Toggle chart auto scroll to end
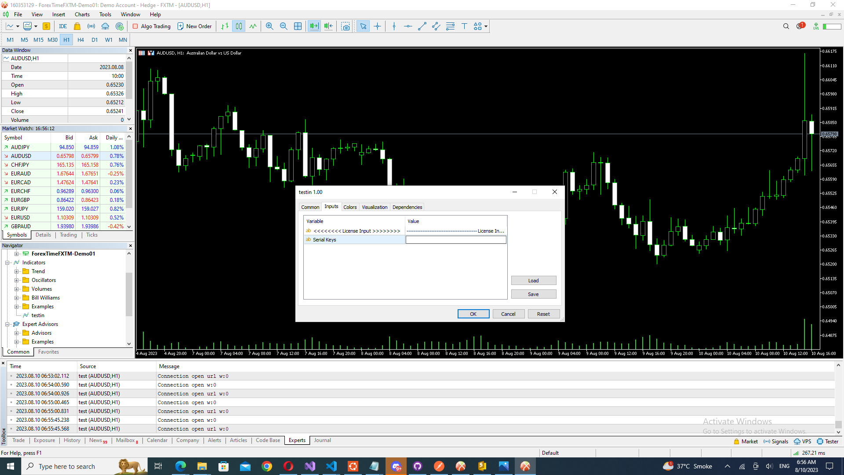This screenshot has width=844, height=475. pyautogui.click(x=314, y=26)
